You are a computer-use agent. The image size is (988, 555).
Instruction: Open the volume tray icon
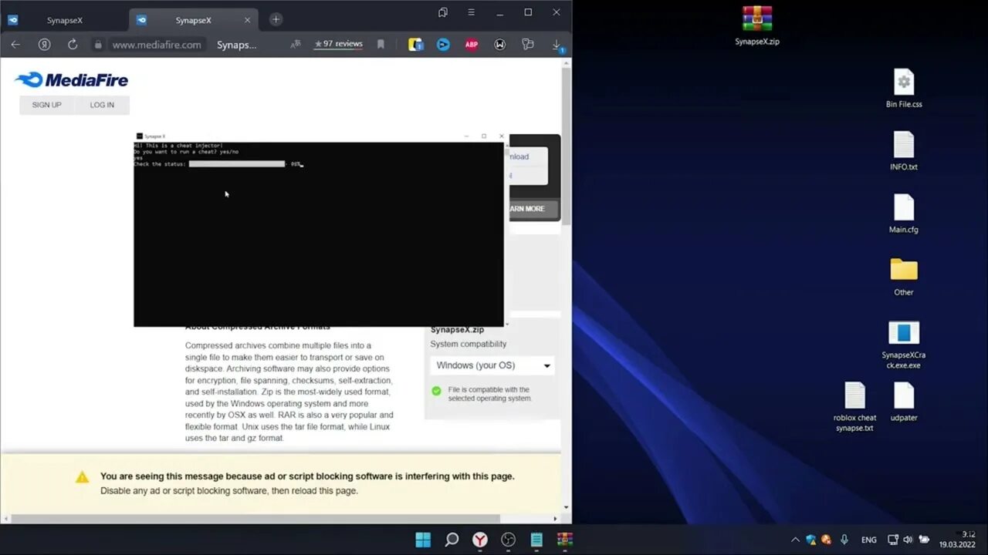click(908, 540)
